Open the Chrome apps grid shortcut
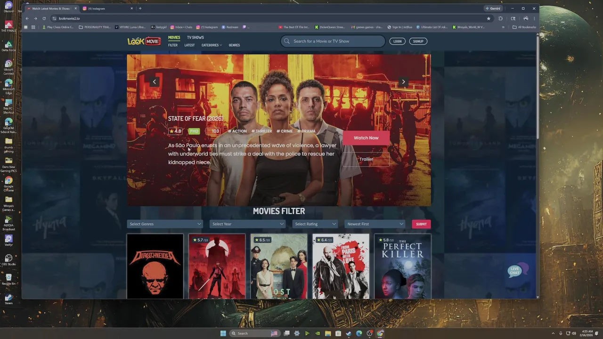Viewport: 603px width, 339px height. point(33,27)
